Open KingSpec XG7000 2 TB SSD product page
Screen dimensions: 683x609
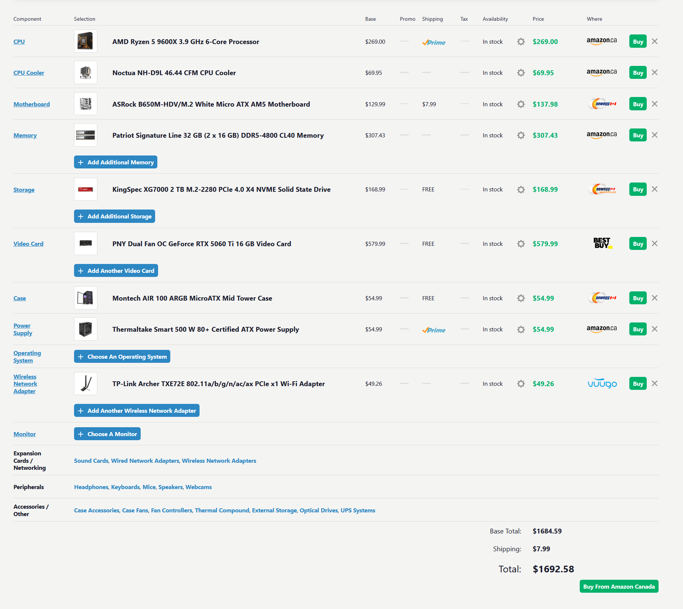221,189
